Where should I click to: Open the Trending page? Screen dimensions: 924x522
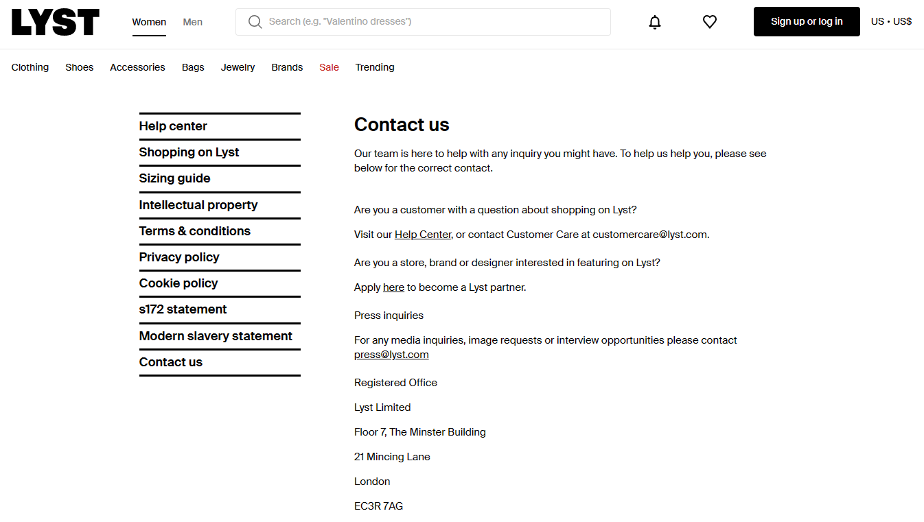(x=375, y=67)
